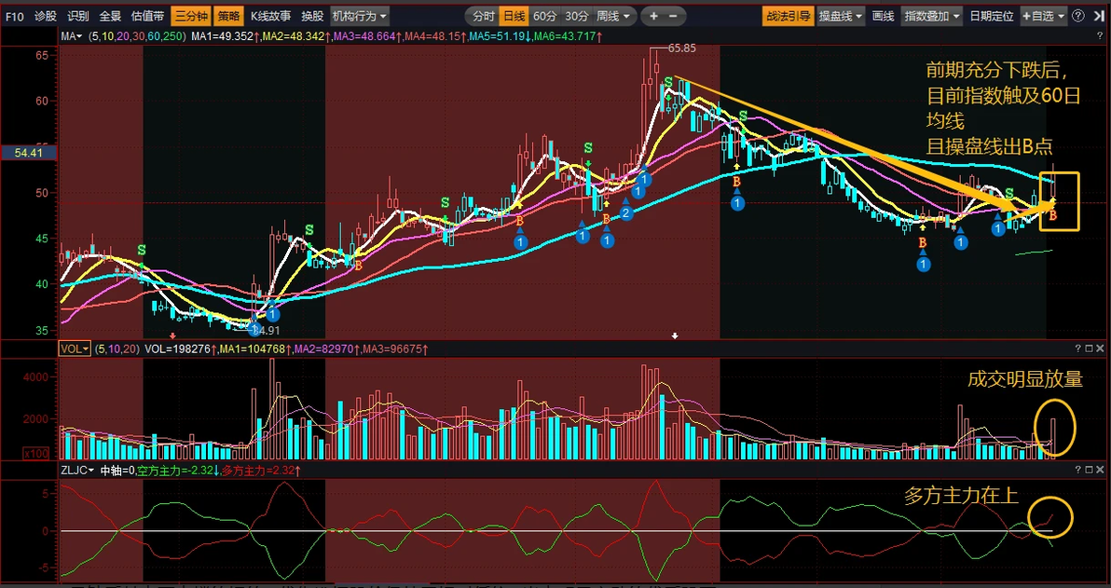Open help for the VOL panel
This screenshot has height=588, width=1111.
(1079, 349)
